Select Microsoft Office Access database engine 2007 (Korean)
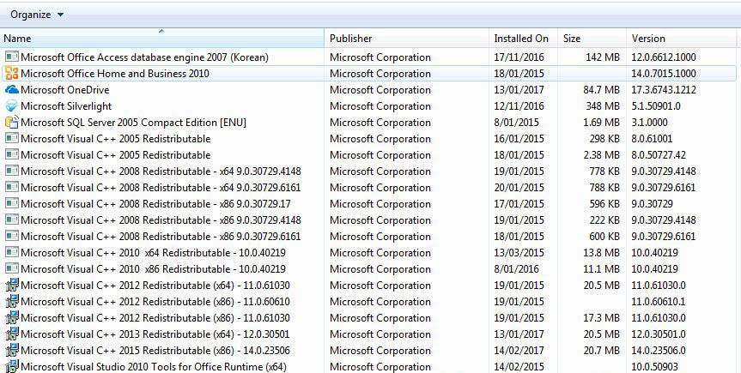The image size is (741, 373). tap(144, 57)
